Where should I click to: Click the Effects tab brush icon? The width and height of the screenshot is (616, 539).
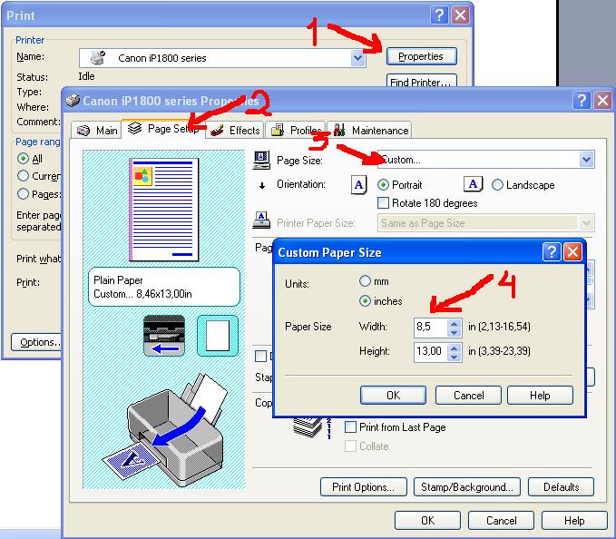(217, 130)
